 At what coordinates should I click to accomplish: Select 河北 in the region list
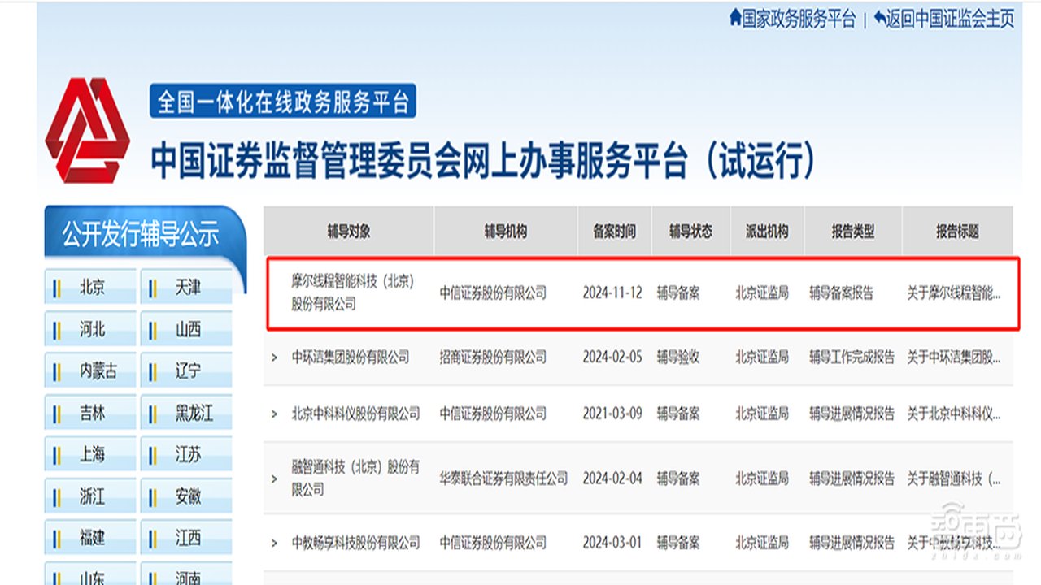pyautogui.click(x=91, y=330)
